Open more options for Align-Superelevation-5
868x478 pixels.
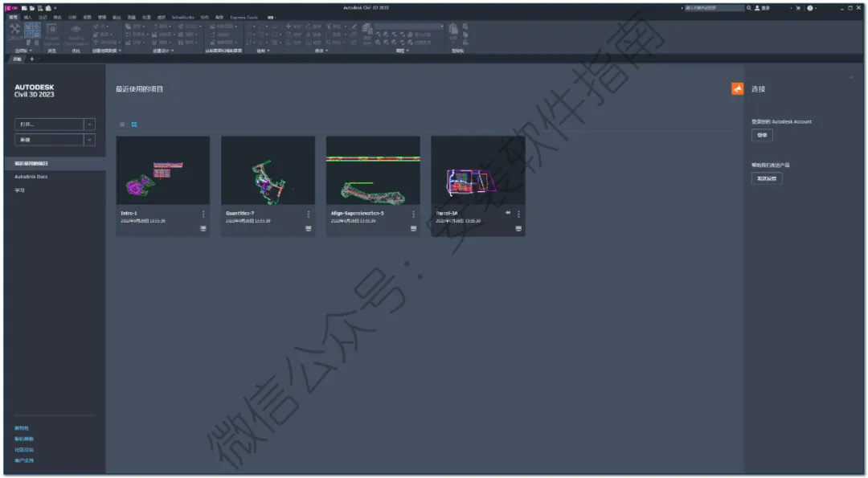pyautogui.click(x=414, y=214)
